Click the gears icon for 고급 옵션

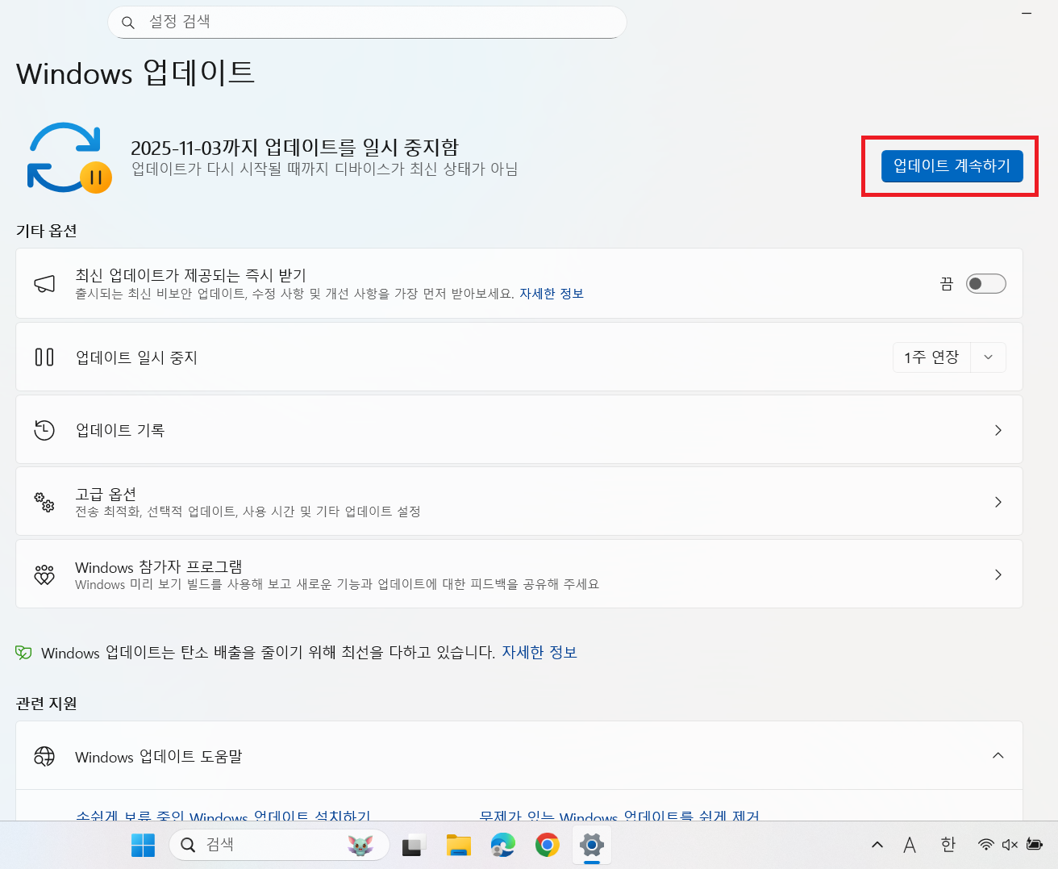click(x=44, y=502)
